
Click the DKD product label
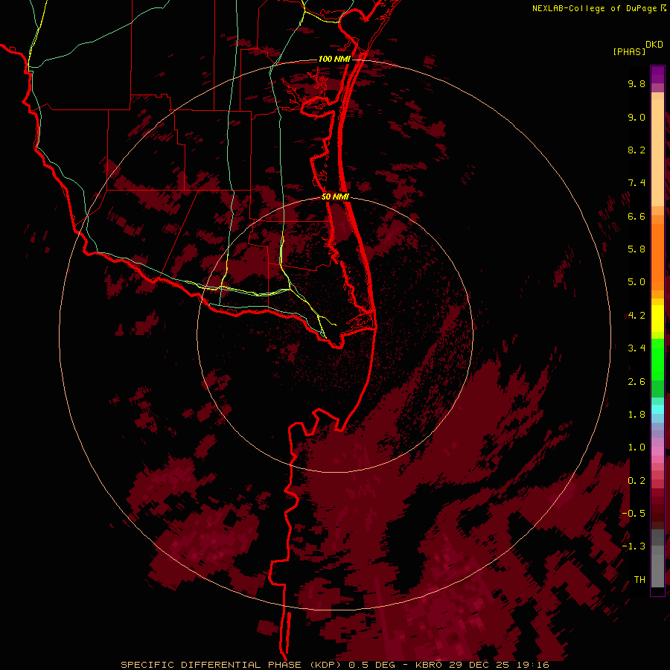click(x=654, y=45)
